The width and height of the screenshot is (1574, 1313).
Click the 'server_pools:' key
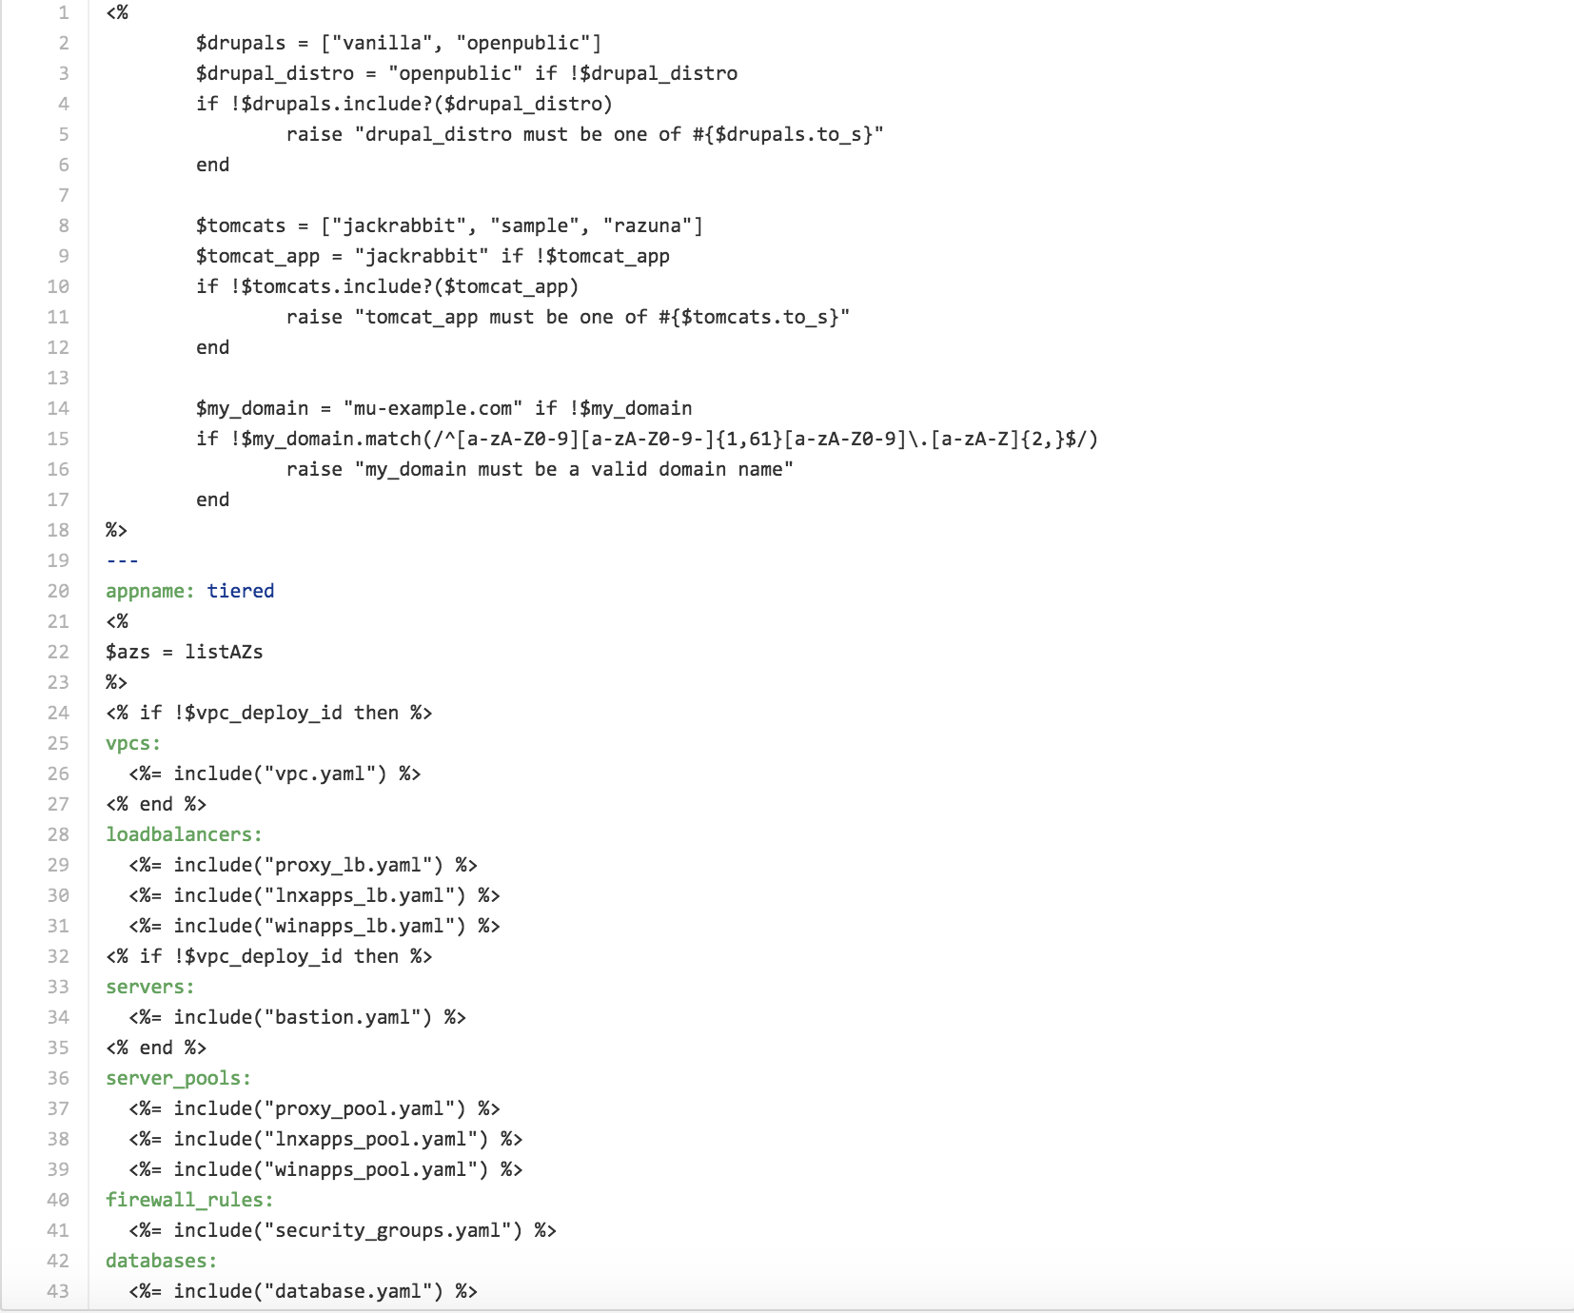click(x=178, y=1078)
